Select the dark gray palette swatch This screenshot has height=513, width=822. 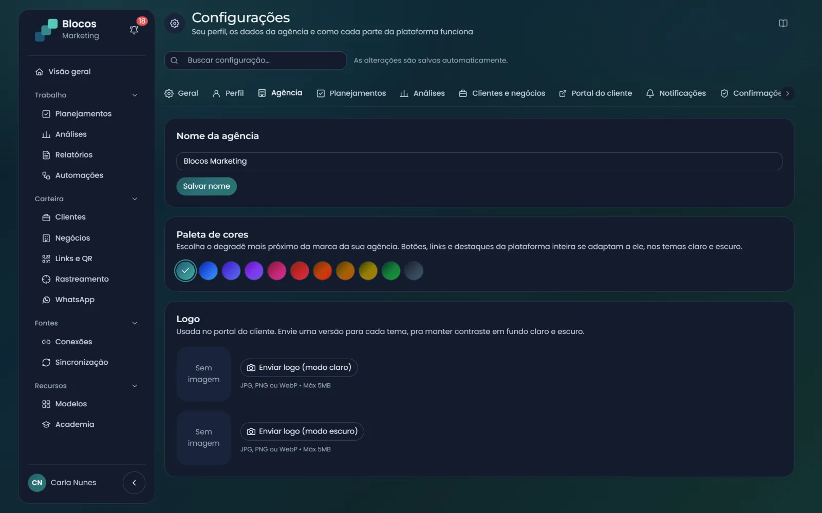click(414, 271)
